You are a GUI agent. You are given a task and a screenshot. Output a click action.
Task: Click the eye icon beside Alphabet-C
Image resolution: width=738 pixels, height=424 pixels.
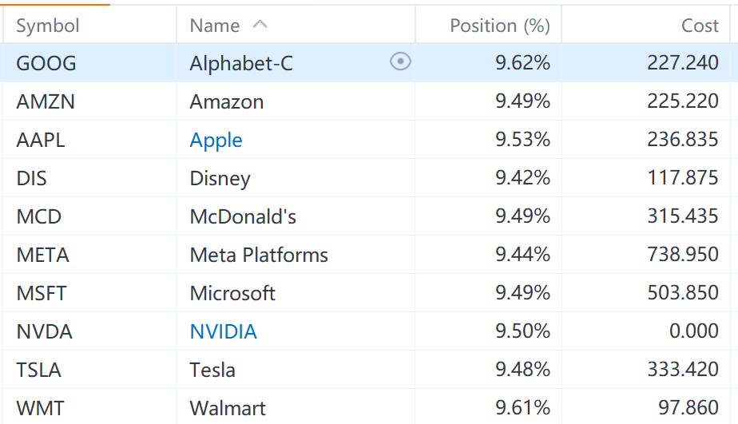coord(400,61)
